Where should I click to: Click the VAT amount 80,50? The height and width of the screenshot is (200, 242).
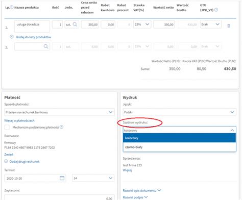tap(201, 69)
